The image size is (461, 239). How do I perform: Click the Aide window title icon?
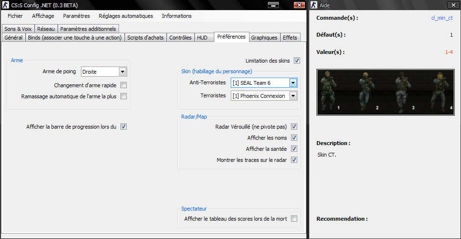tap(314, 5)
